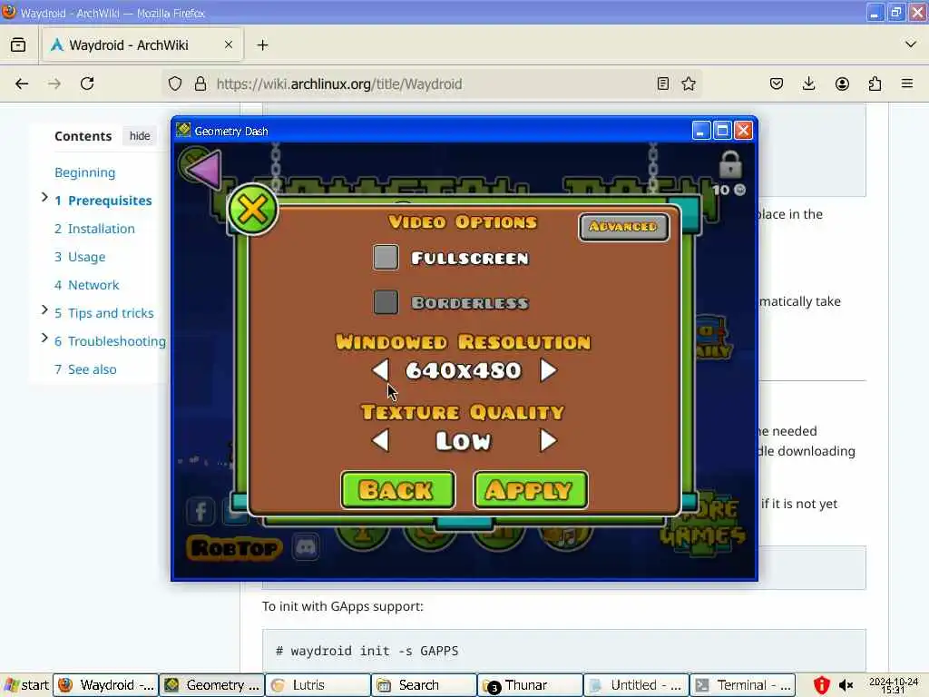929x697 pixels.
Task: Open the start menu
Action: tap(26, 685)
